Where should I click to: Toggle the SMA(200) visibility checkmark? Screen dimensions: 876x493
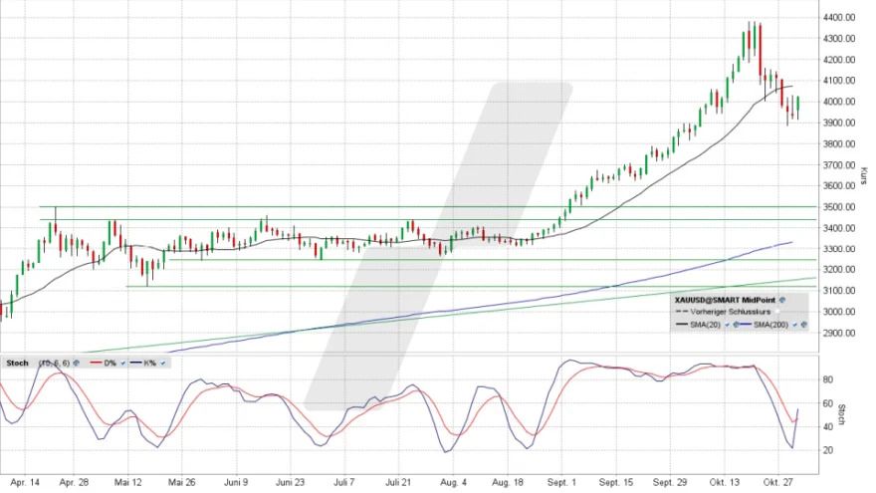pyautogui.click(x=794, y=325)
